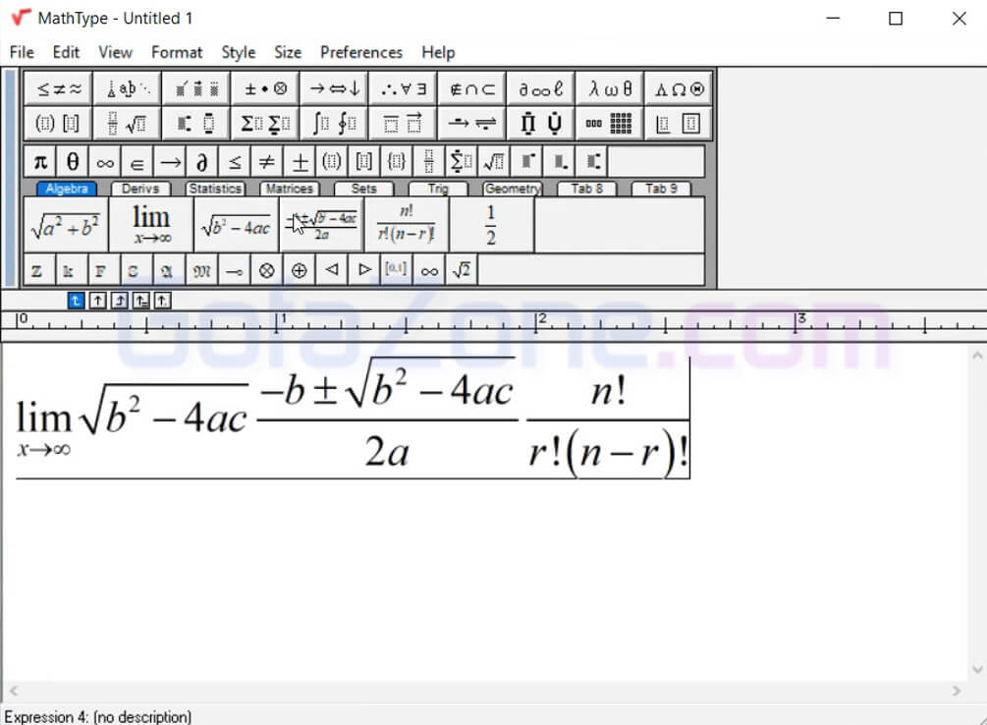
Task: Insert the partial derivative symbol
Action: click(x=202, y=162)
